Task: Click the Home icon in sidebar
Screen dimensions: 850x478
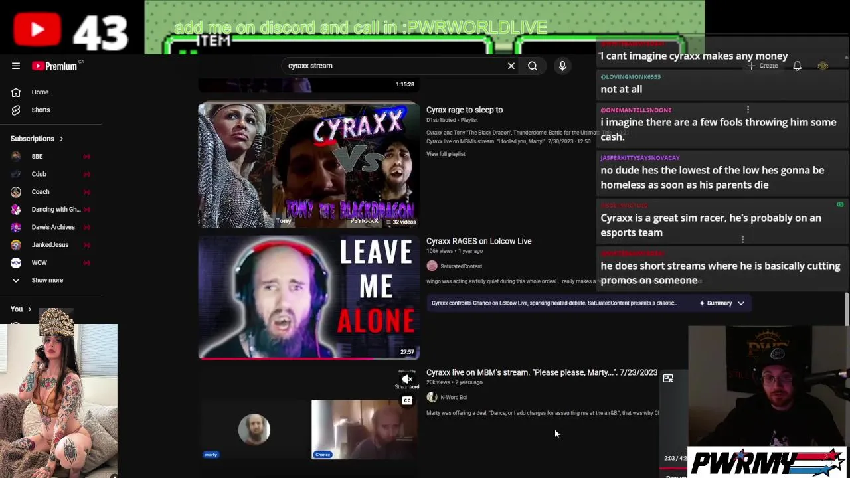Action: click(16, 92)
